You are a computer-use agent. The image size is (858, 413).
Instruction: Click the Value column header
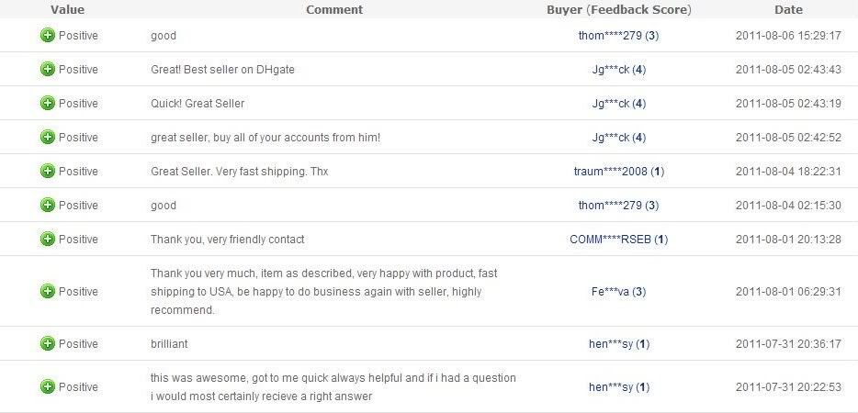pos(67,9)
